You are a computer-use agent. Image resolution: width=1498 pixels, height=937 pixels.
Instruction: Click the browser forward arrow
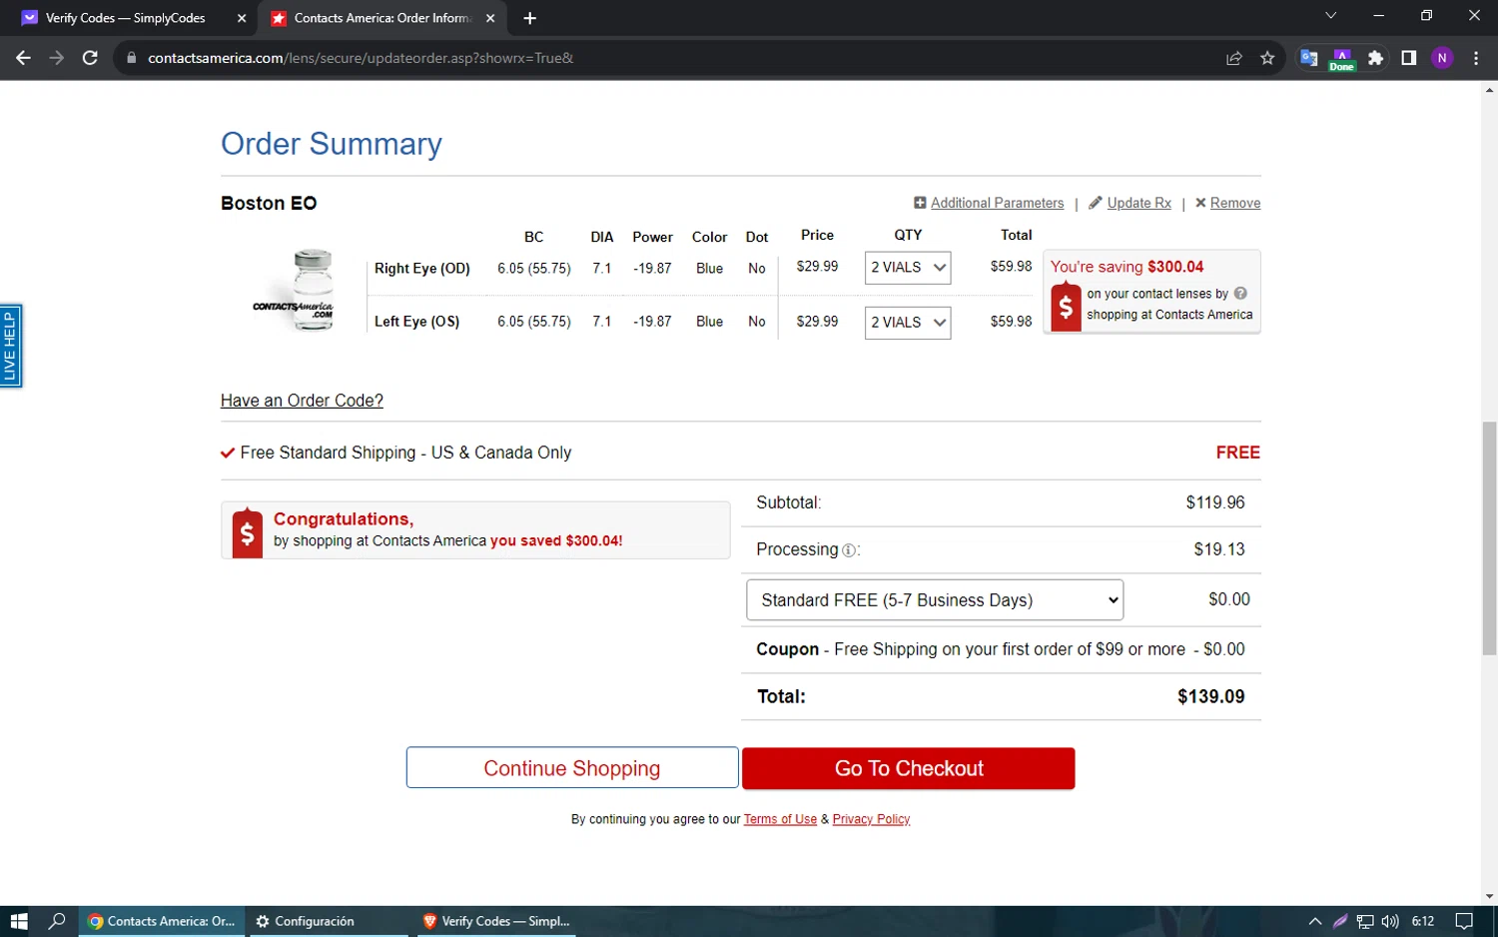point(57,58)
